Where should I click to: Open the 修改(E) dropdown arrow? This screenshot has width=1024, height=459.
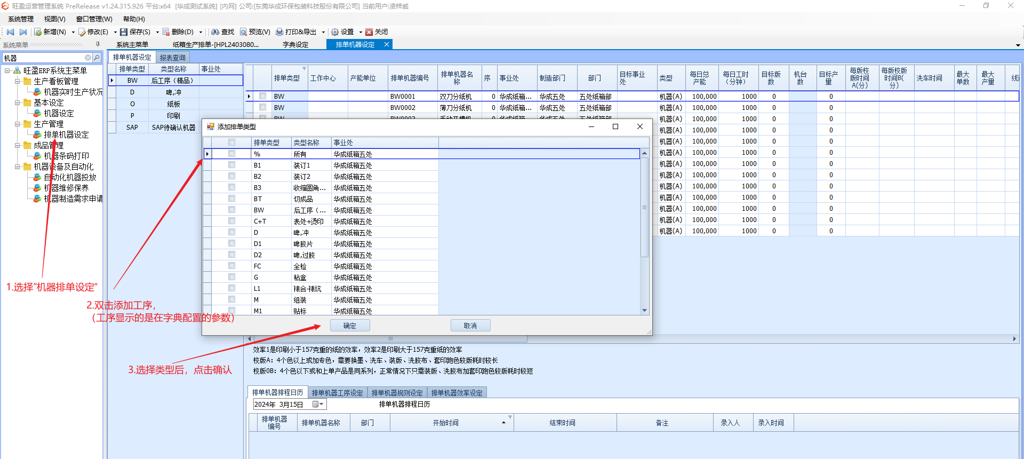115,32
